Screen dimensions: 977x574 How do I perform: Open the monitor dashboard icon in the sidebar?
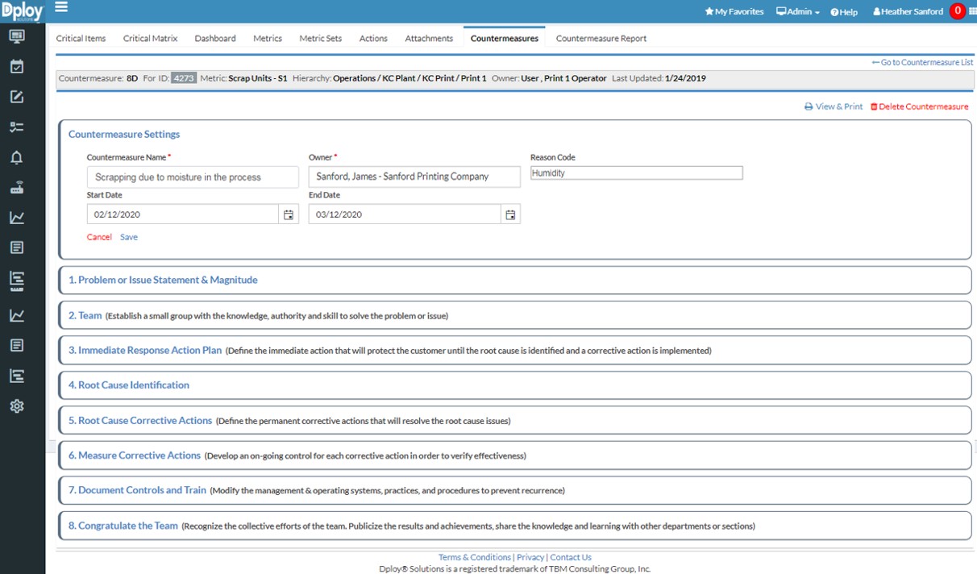[17, 36]
